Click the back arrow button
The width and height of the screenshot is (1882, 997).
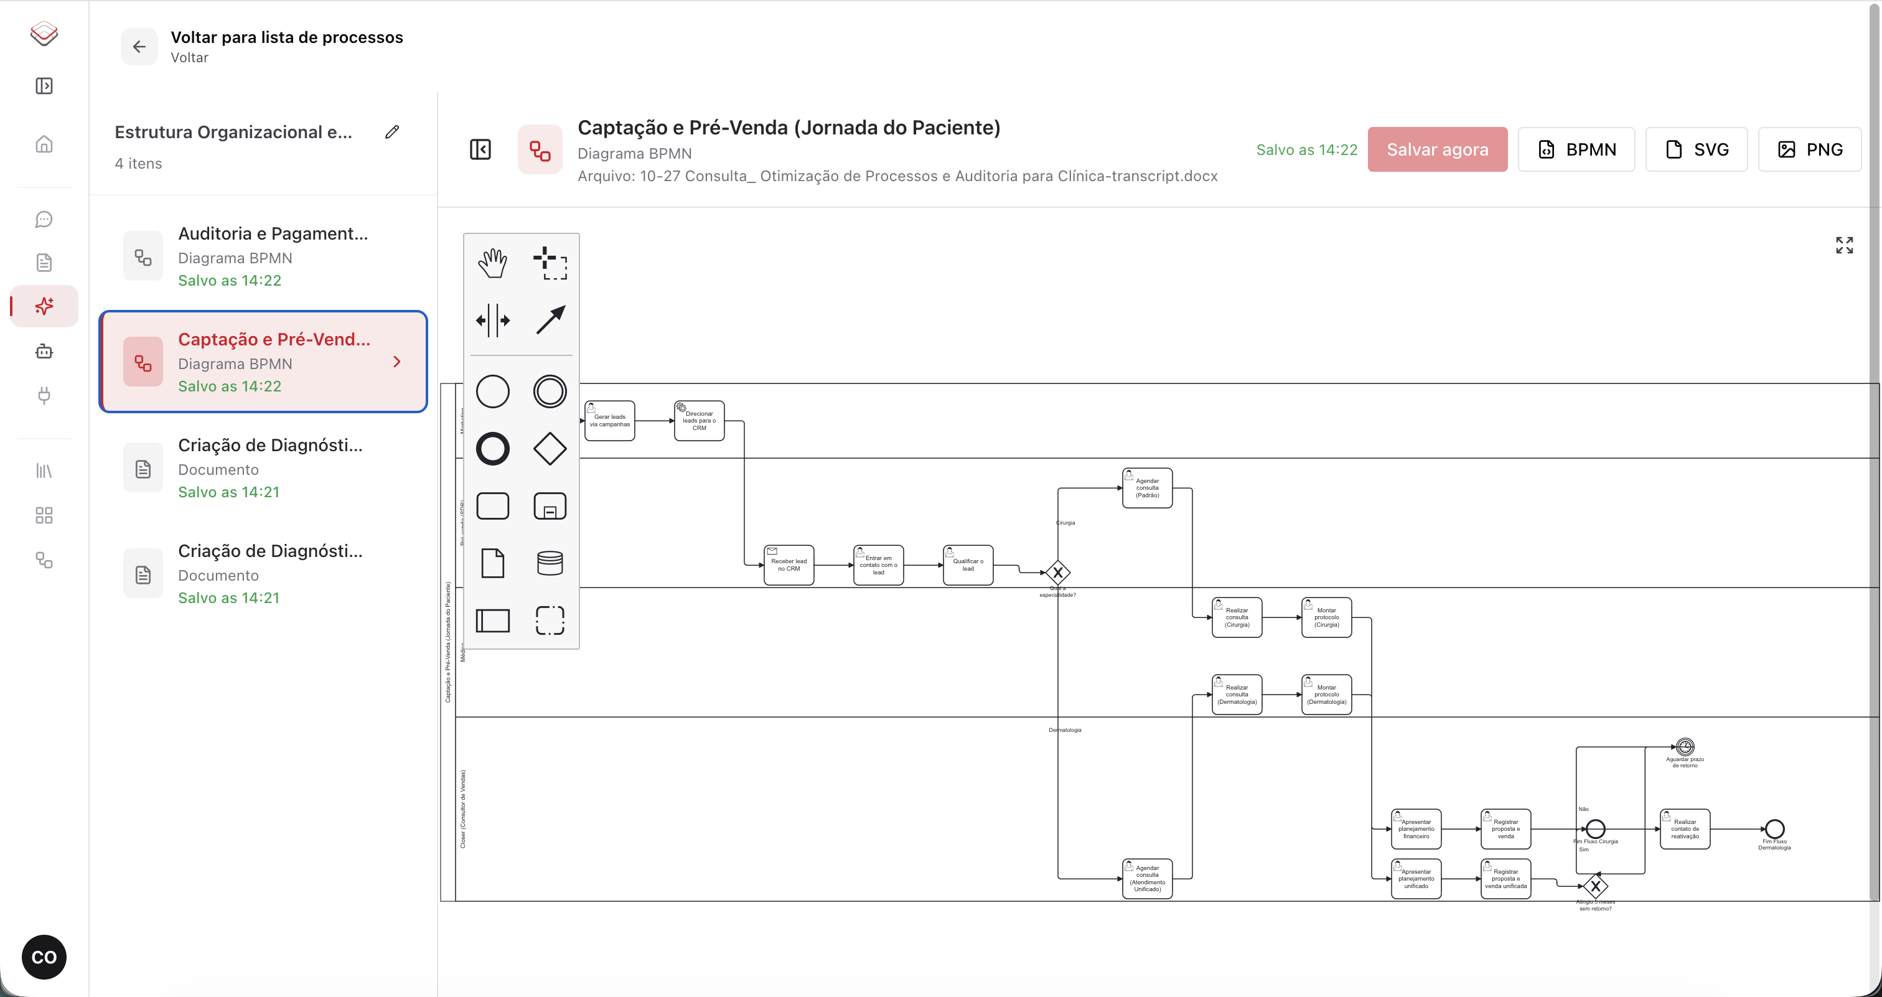pos(139,47)
